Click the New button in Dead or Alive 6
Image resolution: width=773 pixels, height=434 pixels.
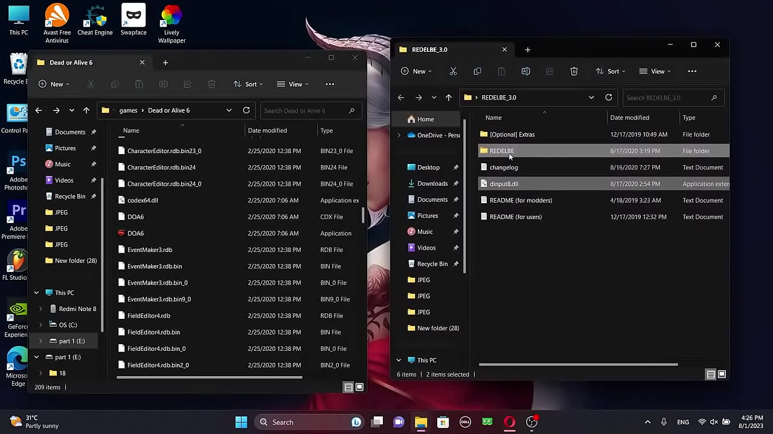point(54,84)
